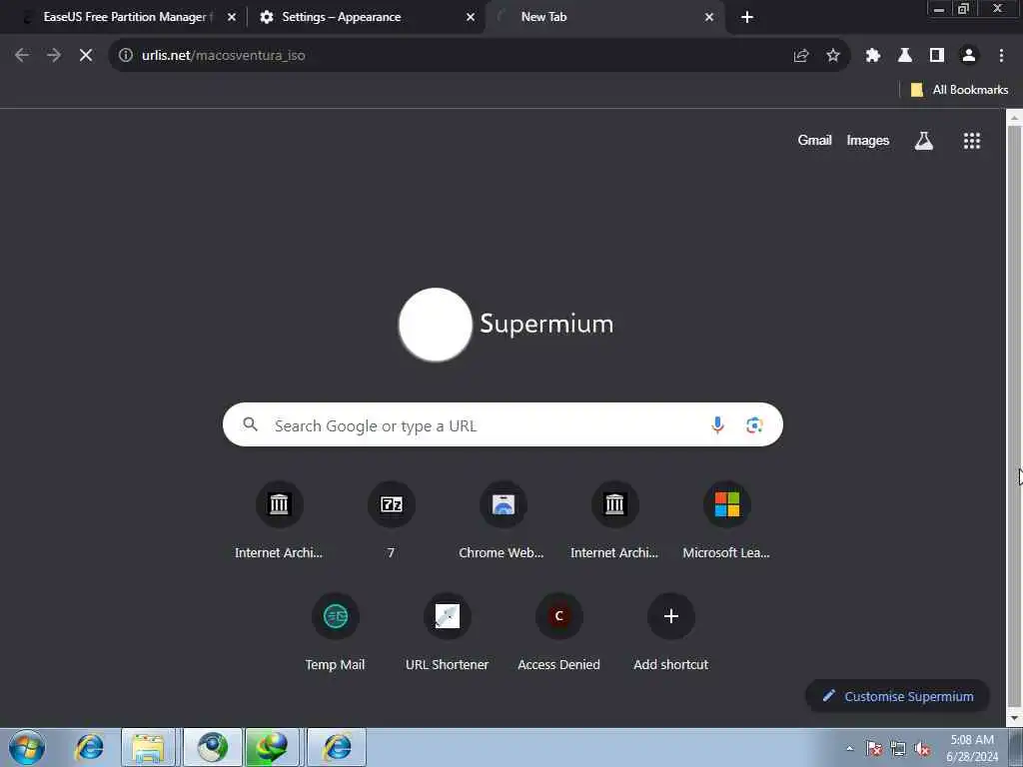Toggle the side panel icon
The width and height of the screenshot is (1023, 767).
click(x=937, y=56)
